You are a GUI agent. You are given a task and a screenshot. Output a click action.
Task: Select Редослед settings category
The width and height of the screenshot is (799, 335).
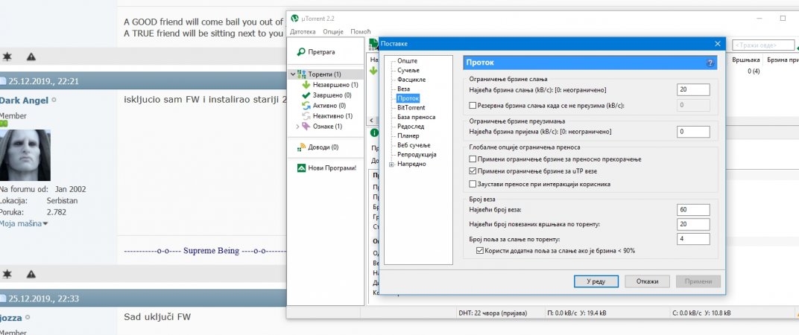(x=411, y=127)
